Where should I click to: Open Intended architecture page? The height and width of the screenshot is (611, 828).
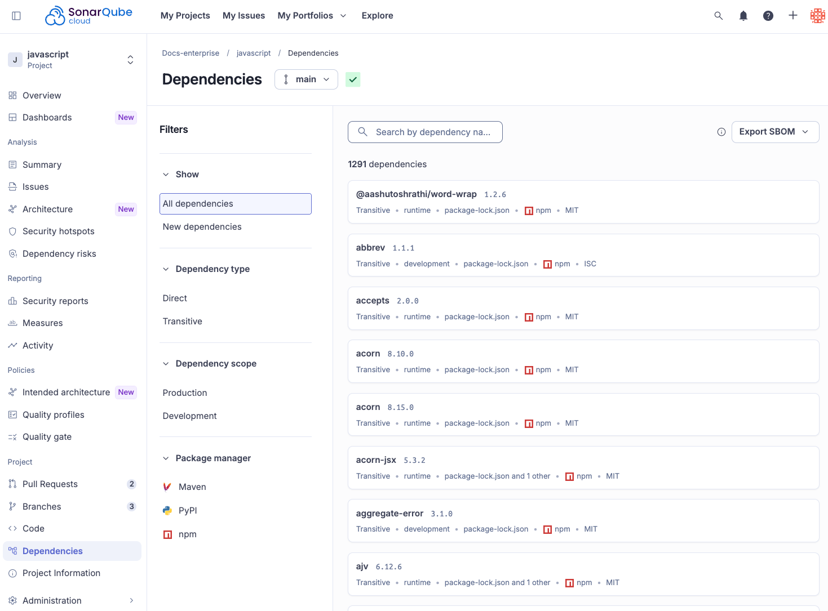(72, 393)
